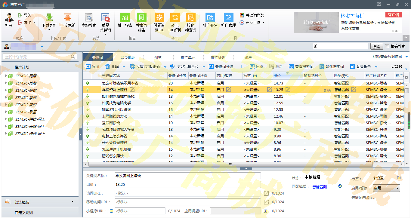Viewport: 411px width, 218px height.
Task: Open account with the 打开 icon
Action: click(x=9, y=18)
